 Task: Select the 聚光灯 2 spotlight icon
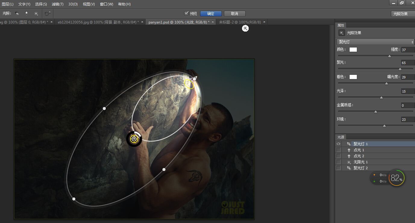(x=349, y=168)
